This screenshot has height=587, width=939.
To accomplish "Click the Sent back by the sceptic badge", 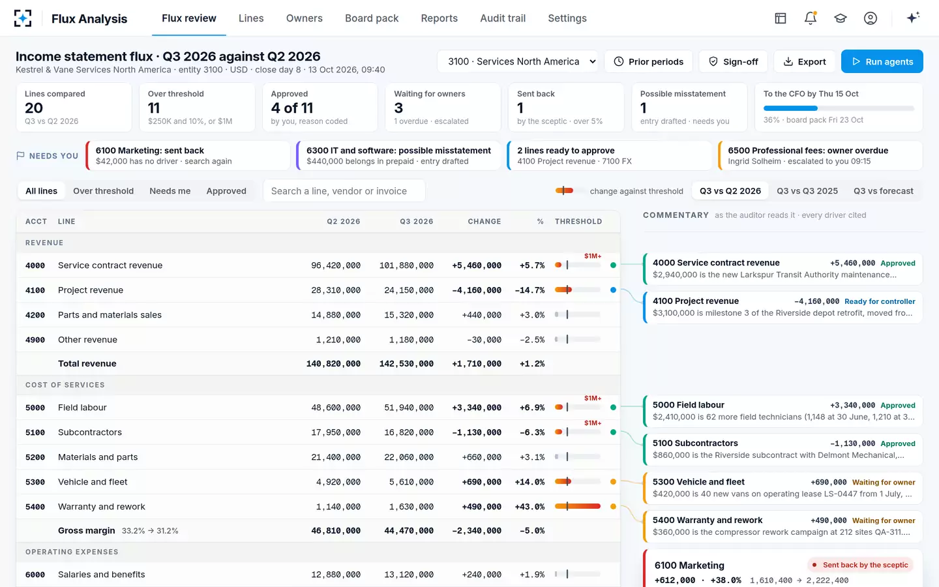I will [860, 565].
